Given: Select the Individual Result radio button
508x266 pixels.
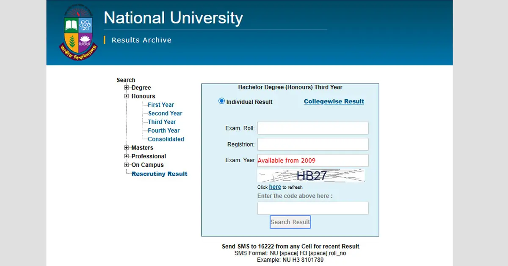Looking at the screenshot, I should [x=221, y=101].
